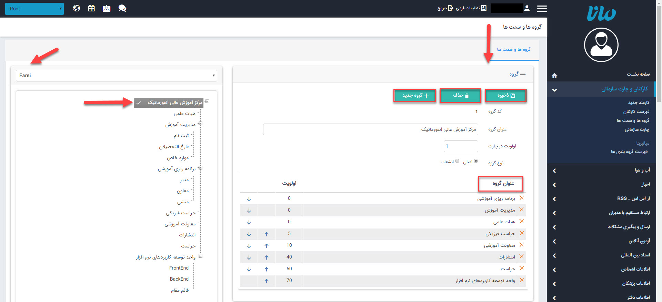Viewport: 662px width, 302px height.
Task: Click the گروه جدید new group button
Action: [415, 96]
